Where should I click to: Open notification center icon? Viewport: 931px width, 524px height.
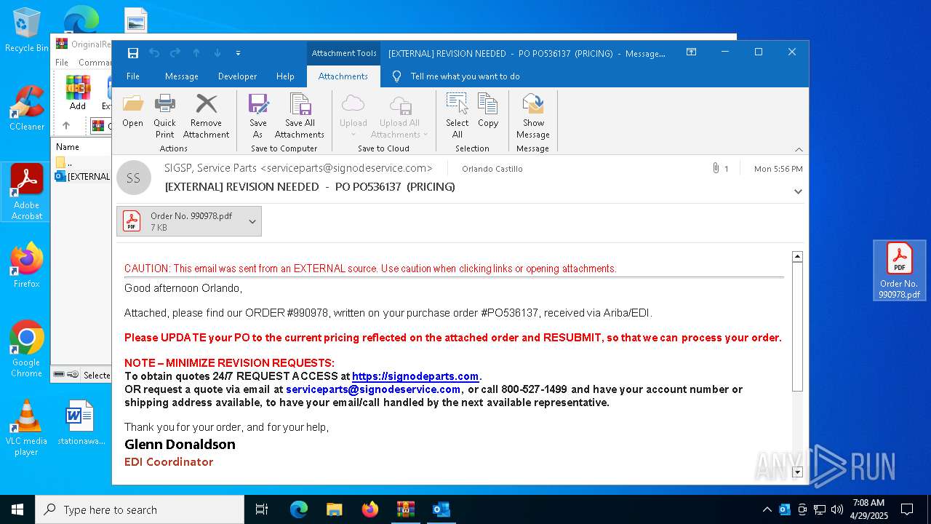click(x=907, y=509)
